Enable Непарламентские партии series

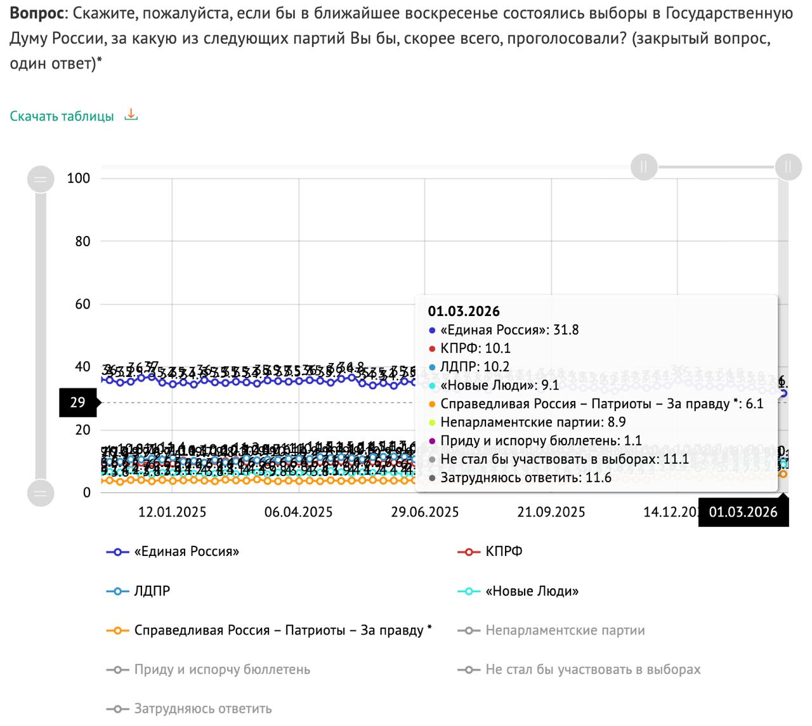click(565, 630)
